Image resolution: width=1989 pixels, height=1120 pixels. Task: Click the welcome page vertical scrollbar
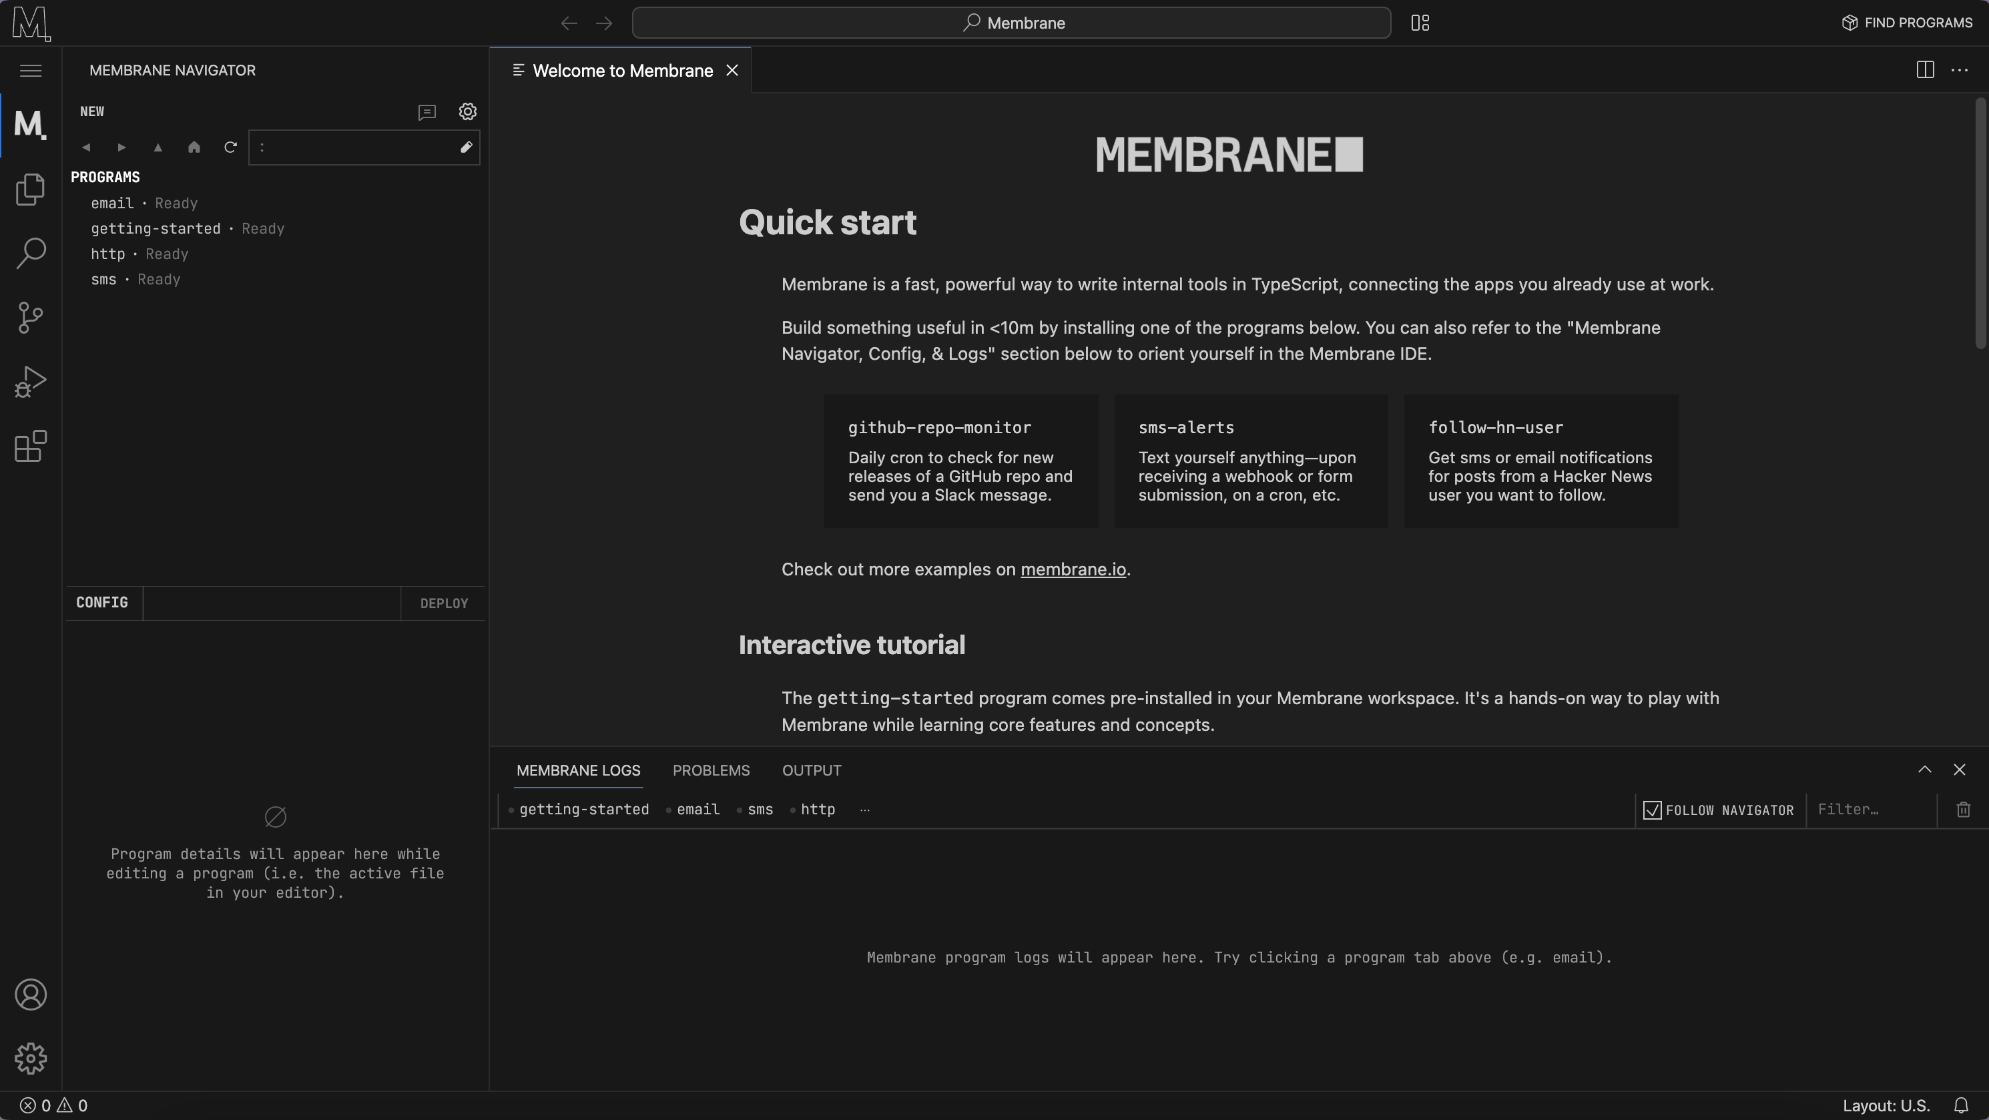click(1981, 222)
